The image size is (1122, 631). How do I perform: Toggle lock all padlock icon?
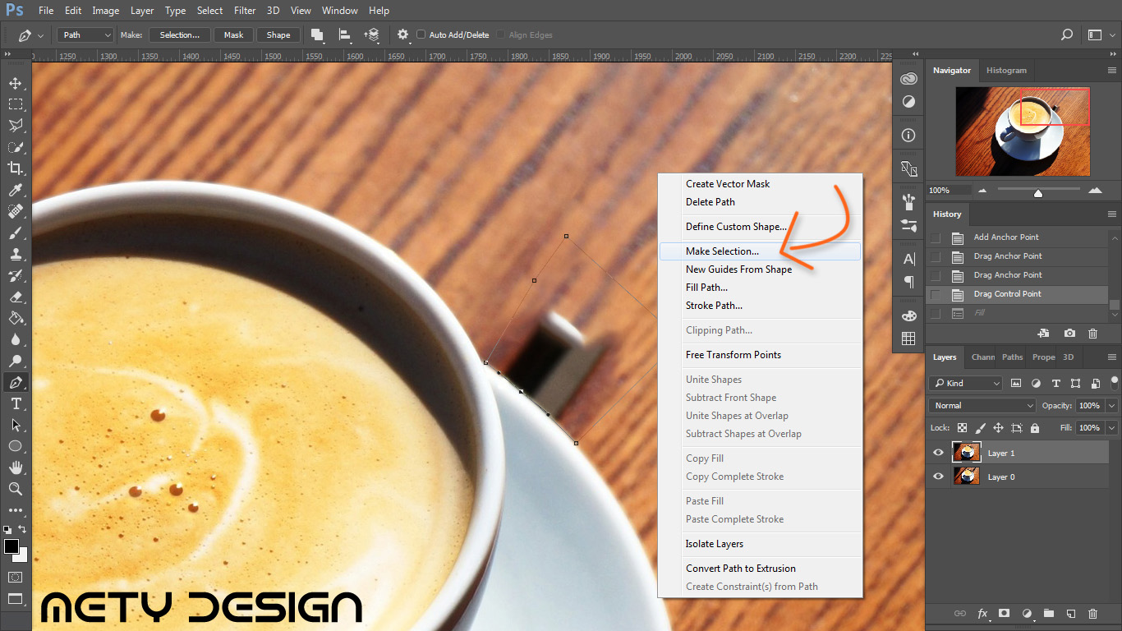1034,428
